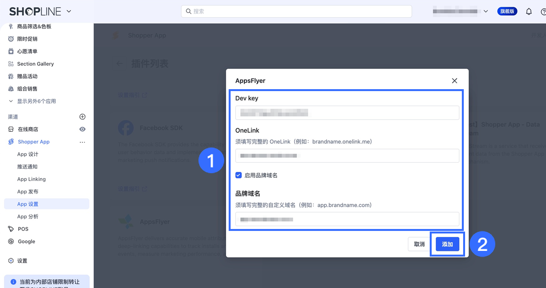Click the OneLink input field
The height and width of the screenshot is (288, 546).
click(347, 156)
